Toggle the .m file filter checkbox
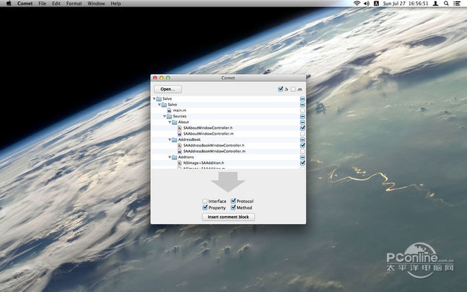The image size is (467, 292). click(x=293, y=89)
